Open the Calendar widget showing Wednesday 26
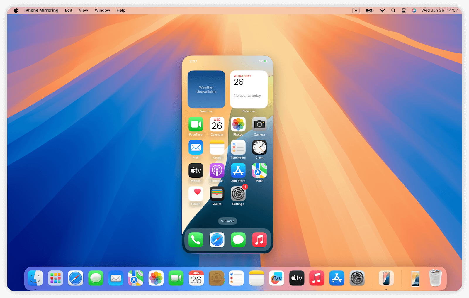This screenshot has height=298, width=469. pos(249,89)
